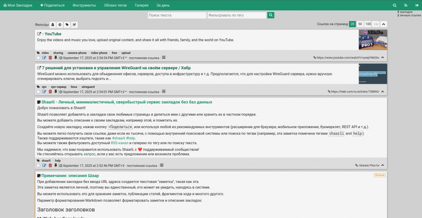Delete the Shaarli welcome note
This screenshot has width=422, height=218.
[x=50, y=165]
